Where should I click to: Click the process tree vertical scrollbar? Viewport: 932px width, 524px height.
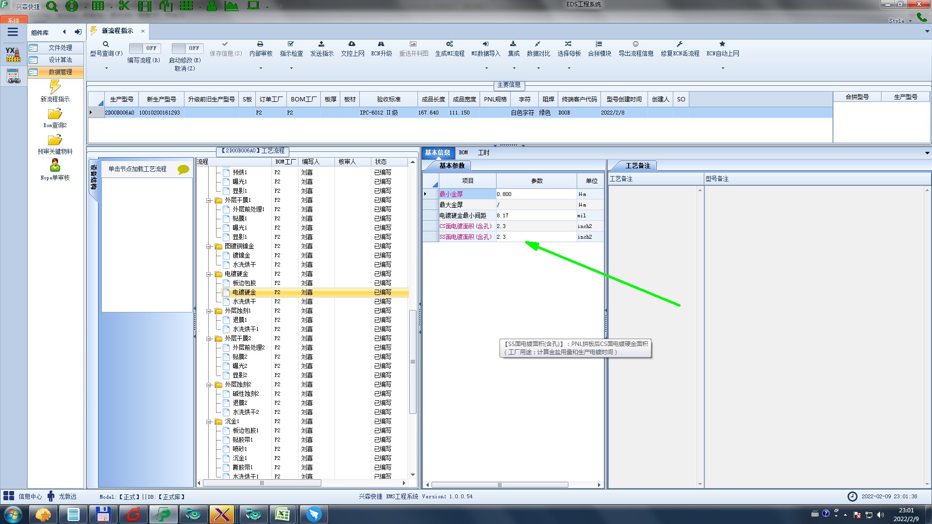413,361
